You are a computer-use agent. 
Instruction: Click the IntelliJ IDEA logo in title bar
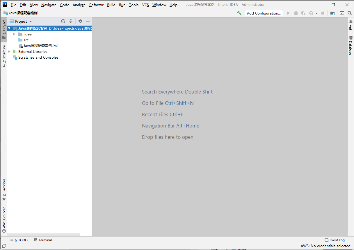(5, 5)
